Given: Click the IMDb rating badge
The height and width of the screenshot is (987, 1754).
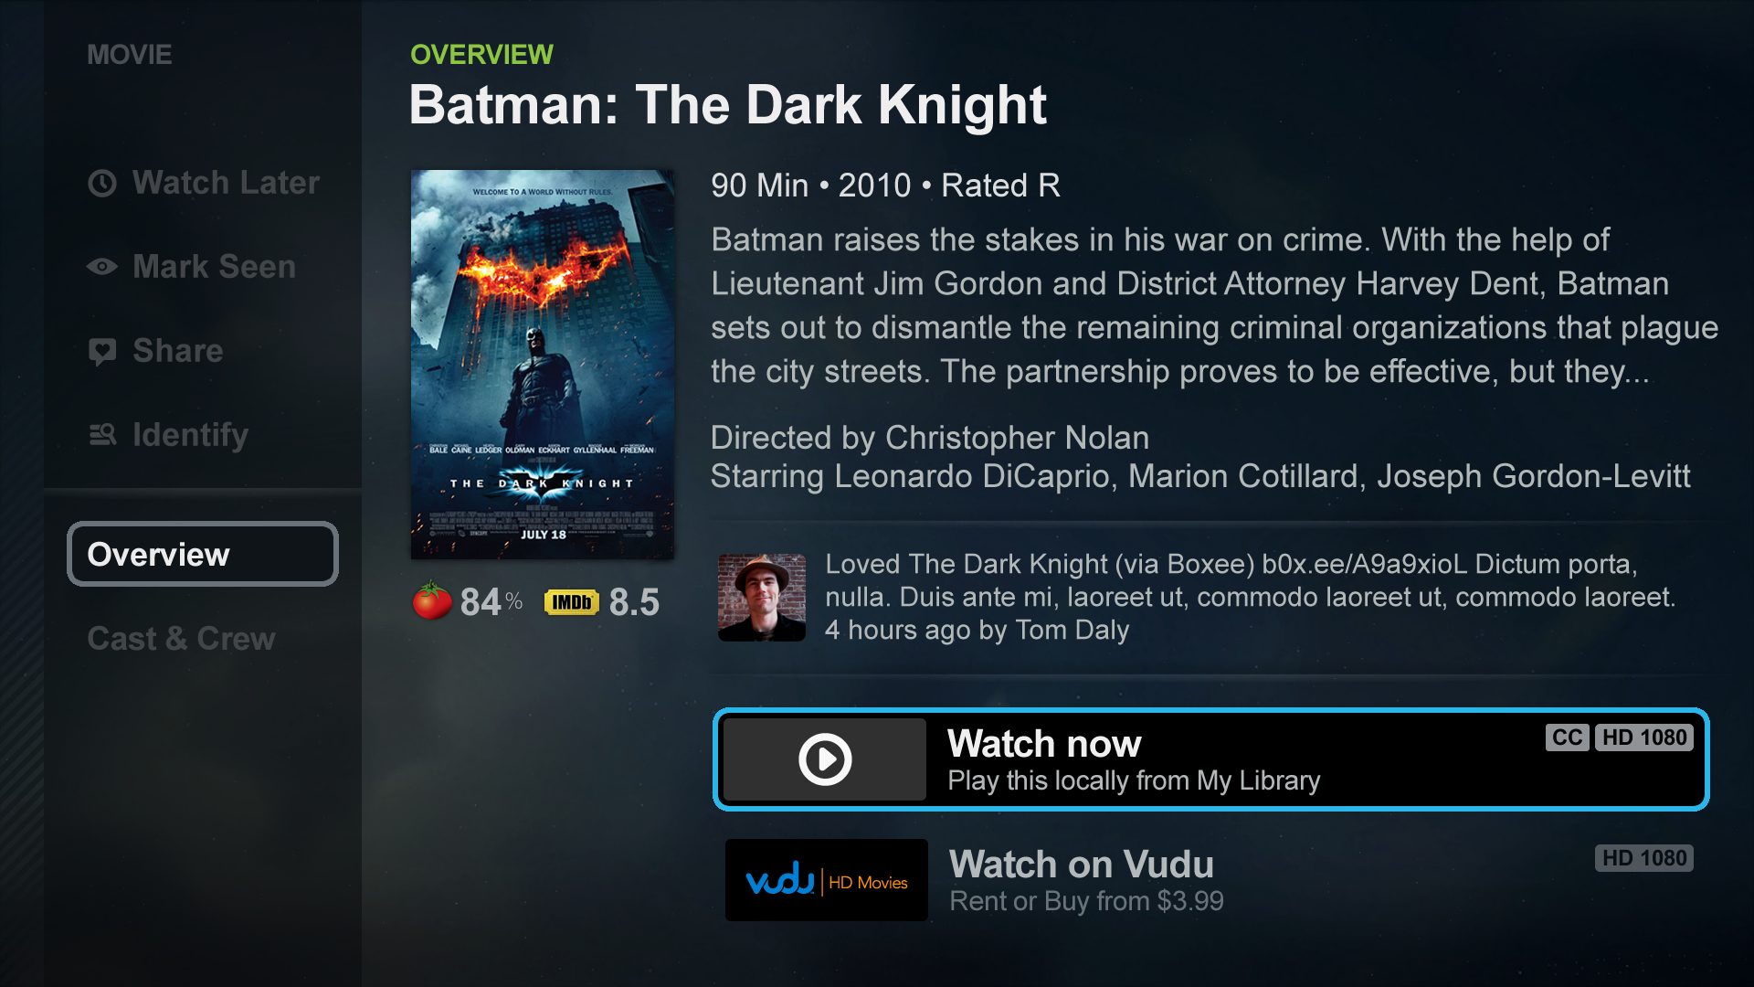Looking at the screenshot, I should point(571,602).
